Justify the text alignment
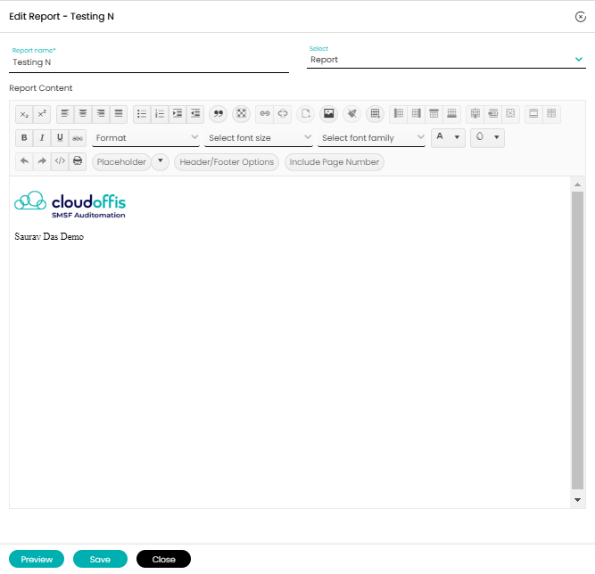 coord(119,114)
